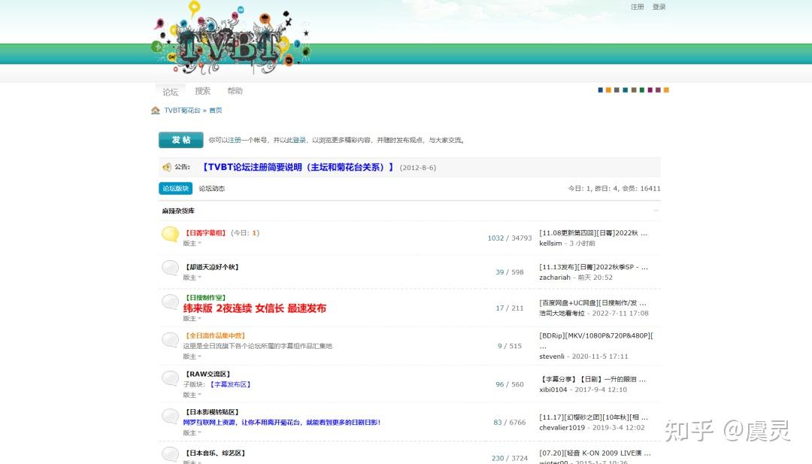812x464 pixels.
Task: Open latest post [11.13发布][日菁]2022秋季SP
Action: (593, 267)
